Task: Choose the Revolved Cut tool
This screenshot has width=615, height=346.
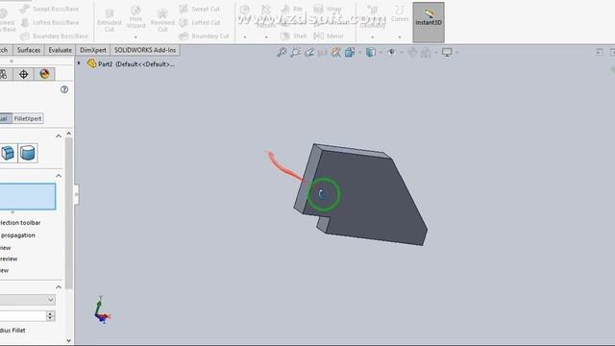Action: click(162, 20)
